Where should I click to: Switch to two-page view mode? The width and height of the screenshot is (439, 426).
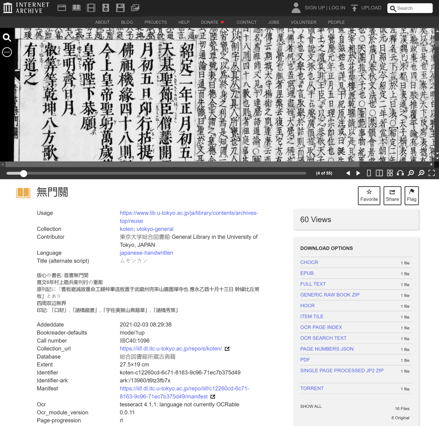click(379, 173)
